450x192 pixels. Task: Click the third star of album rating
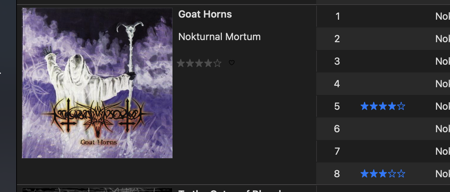[x=199, y=63]
